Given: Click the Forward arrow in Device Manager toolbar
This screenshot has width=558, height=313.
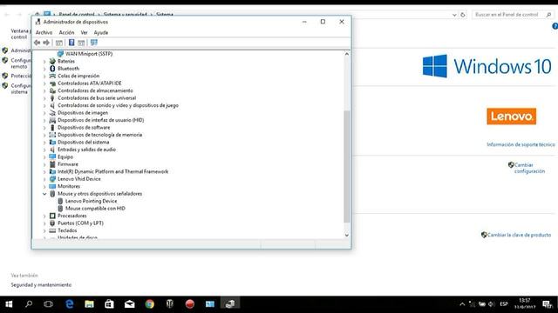Looking at the screenshot, I should (46, 43).
